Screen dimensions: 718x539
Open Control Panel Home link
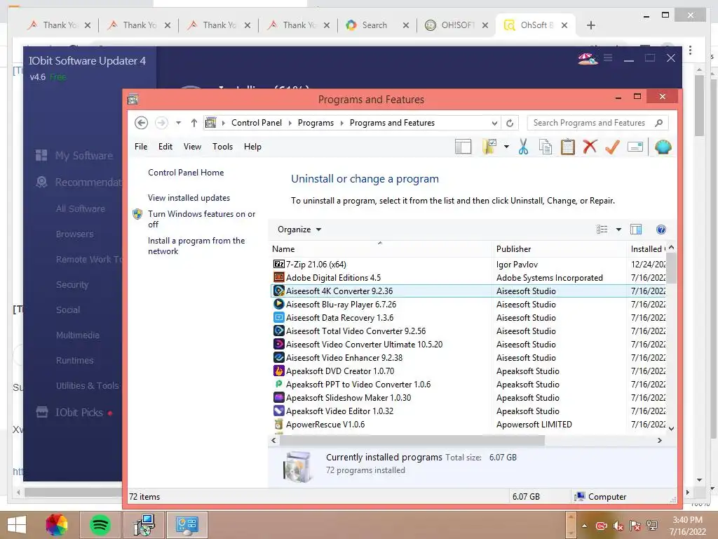coord(186,173)
